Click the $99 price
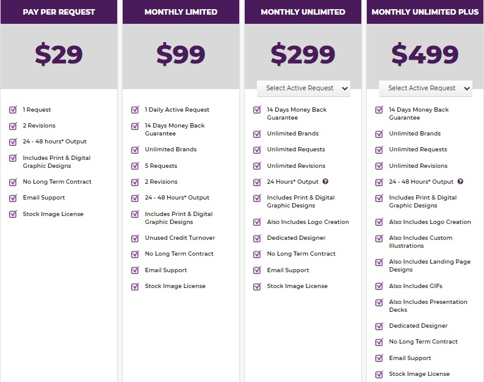The height and width of the screenshot is (382, 484). tap(181, 54)
